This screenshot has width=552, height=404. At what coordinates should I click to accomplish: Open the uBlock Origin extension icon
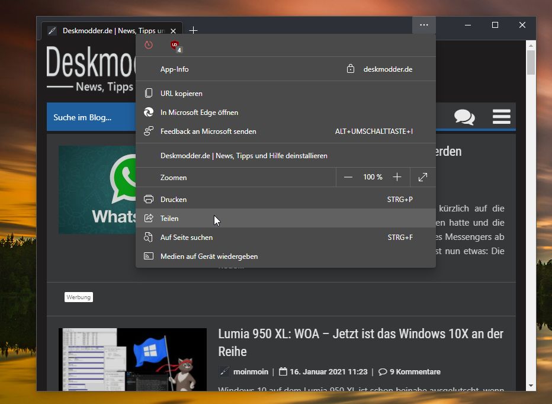(x=175, y=46)
